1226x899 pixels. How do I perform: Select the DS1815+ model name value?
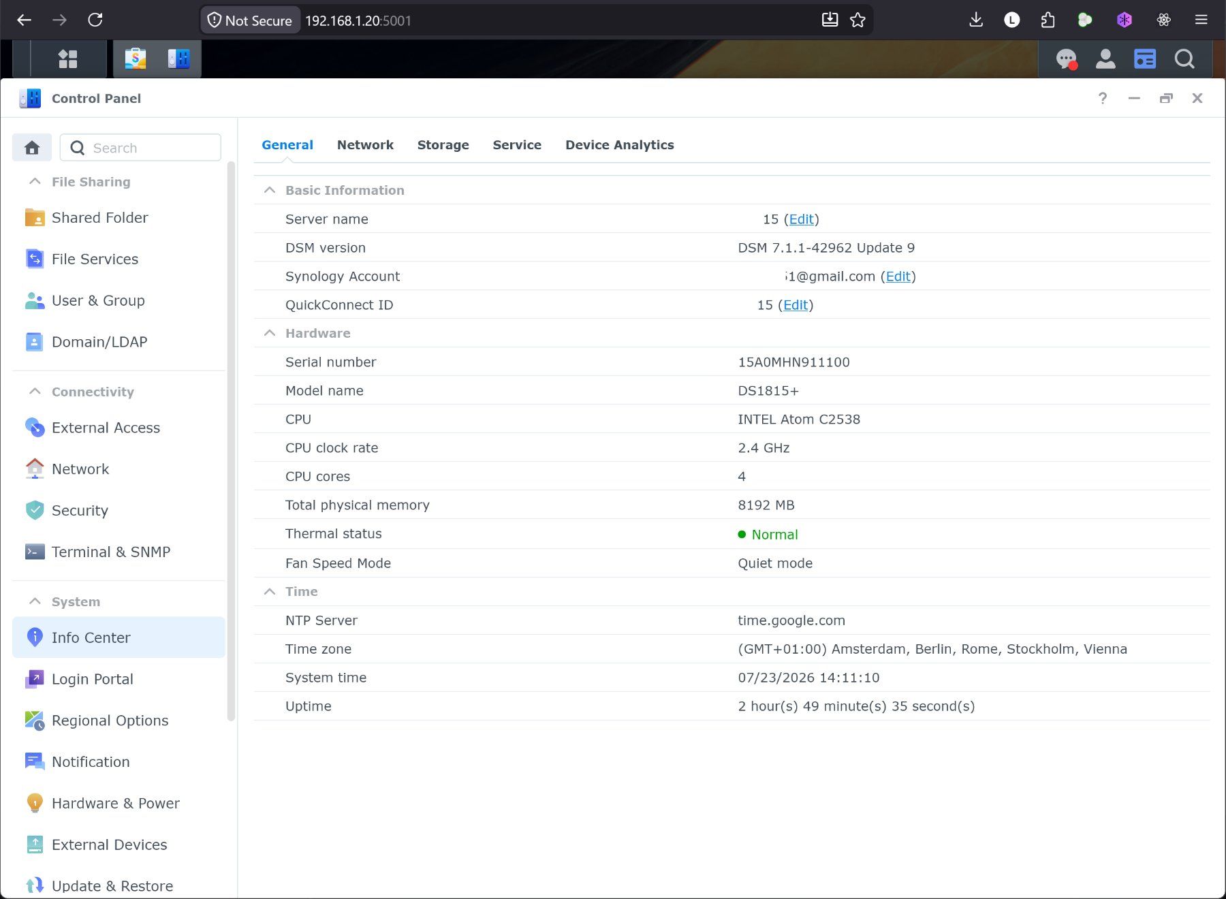768,391
